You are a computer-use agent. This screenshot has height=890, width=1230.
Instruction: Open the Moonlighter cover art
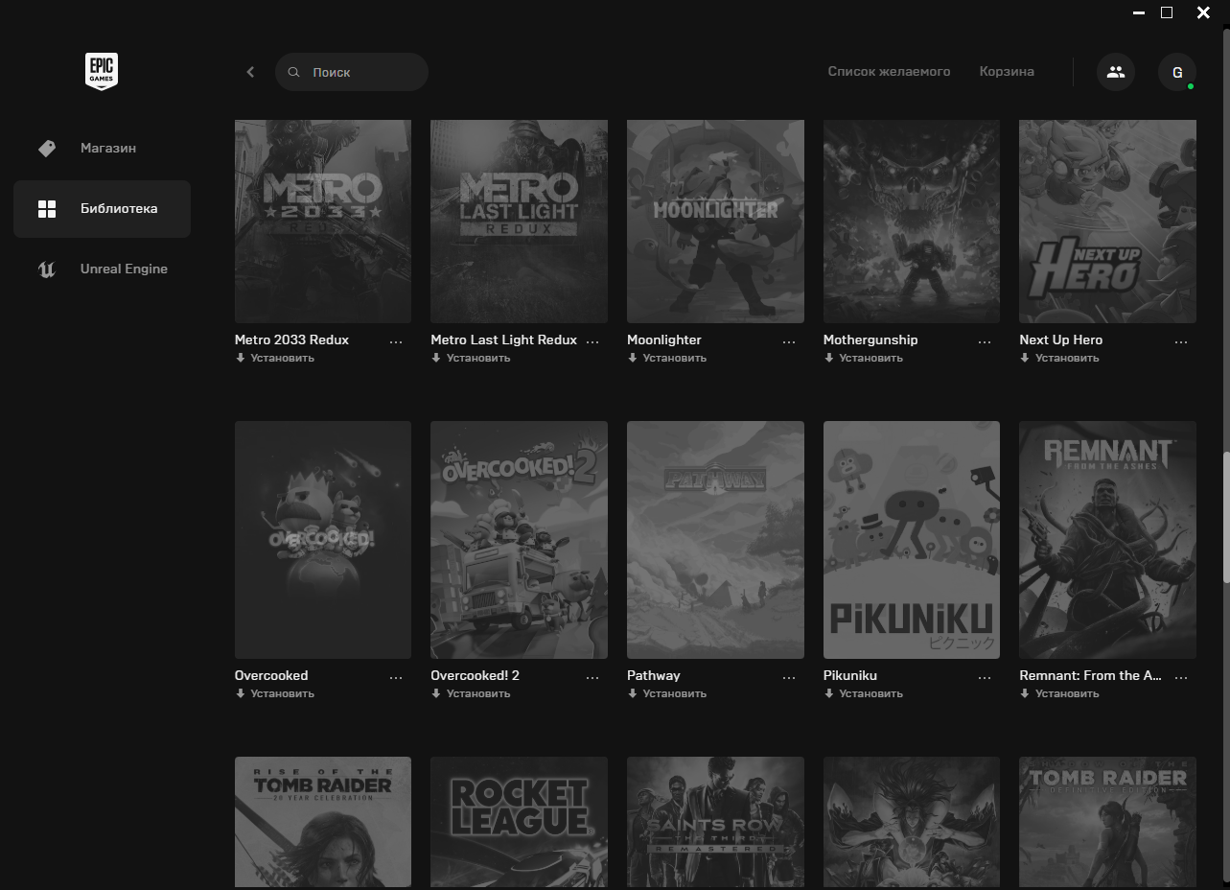pos(715,222)
